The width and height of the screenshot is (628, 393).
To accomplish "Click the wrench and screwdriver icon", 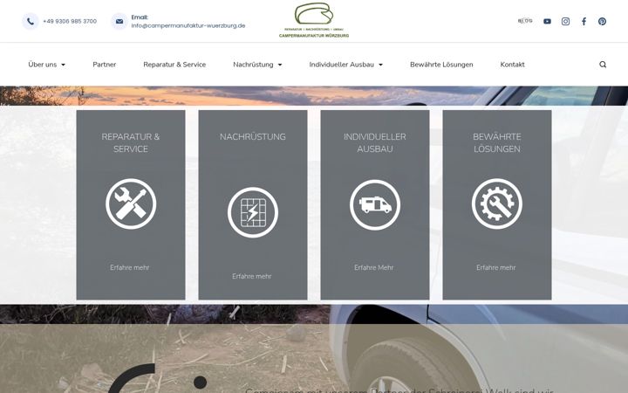I will 131,203.
